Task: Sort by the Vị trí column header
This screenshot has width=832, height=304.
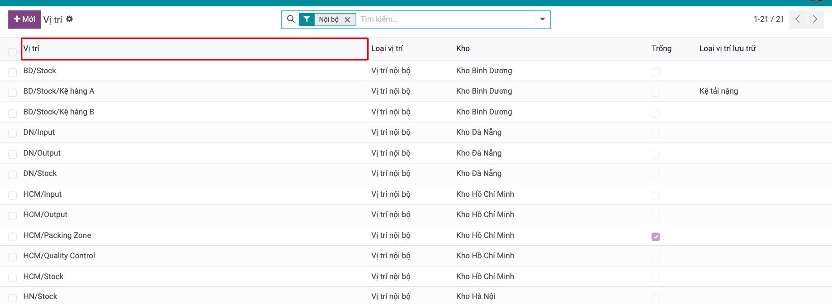Action: tap(194, 48)
